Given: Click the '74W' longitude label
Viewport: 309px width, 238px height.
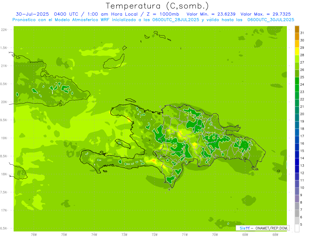Looking at the screenshot, I should pos(94,234).
